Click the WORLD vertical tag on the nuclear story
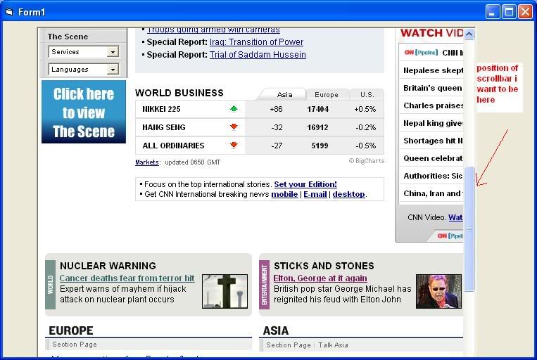 click(x=51, y=285)
